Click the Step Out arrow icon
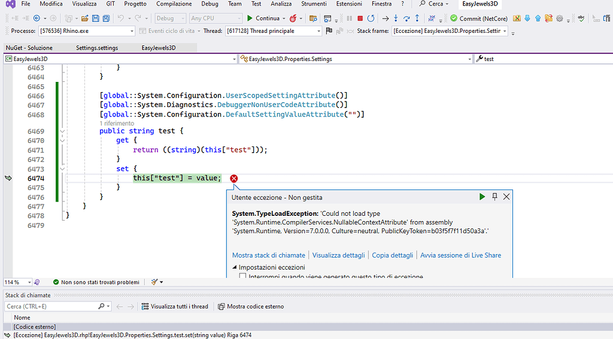 (418, 19)
